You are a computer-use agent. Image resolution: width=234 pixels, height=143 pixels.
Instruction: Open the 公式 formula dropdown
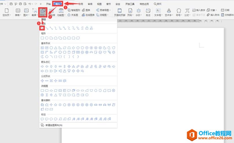187,15
